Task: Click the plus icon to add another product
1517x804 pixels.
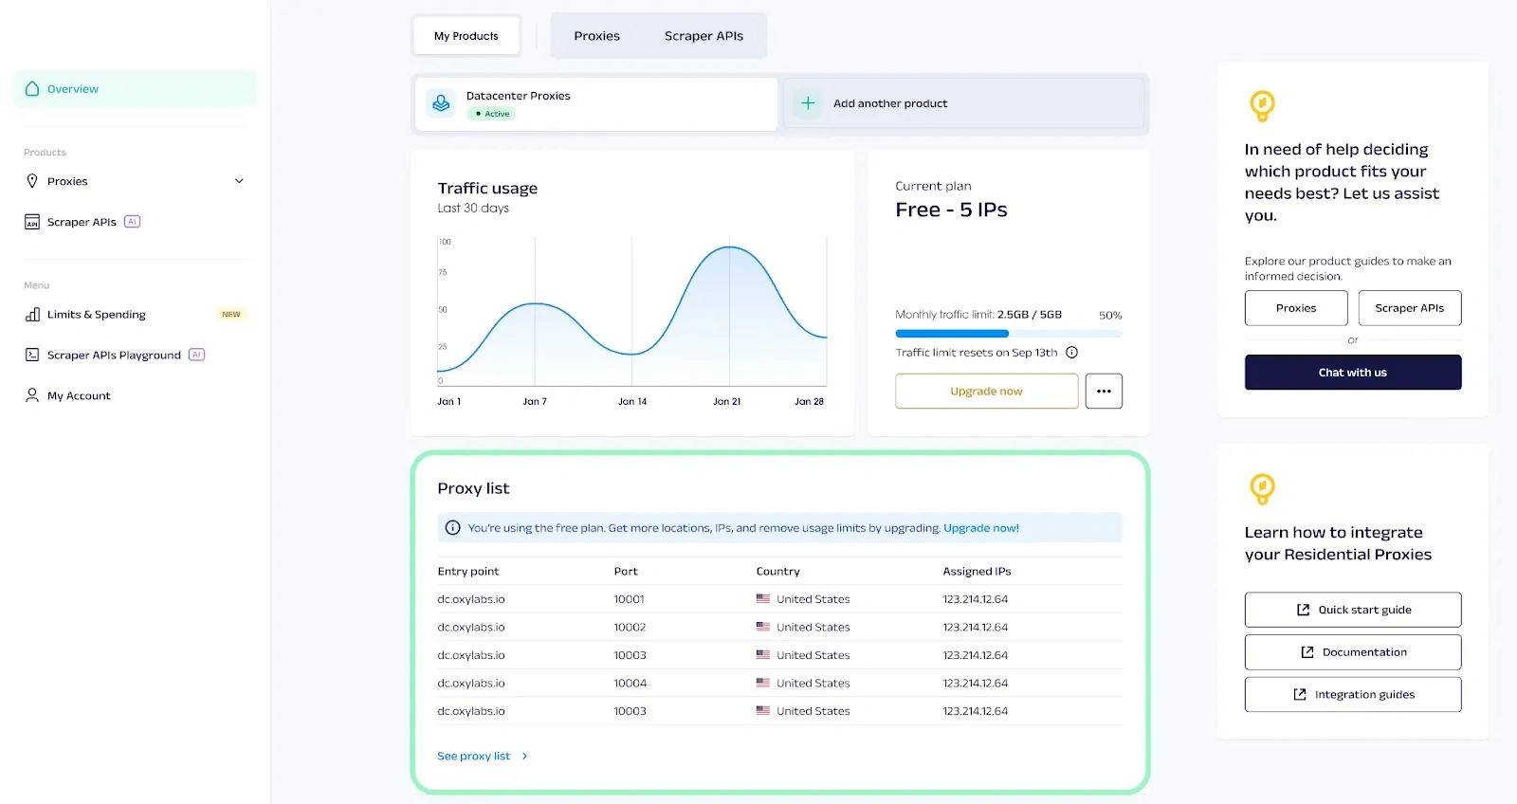Action: click(x=808, y=103)
